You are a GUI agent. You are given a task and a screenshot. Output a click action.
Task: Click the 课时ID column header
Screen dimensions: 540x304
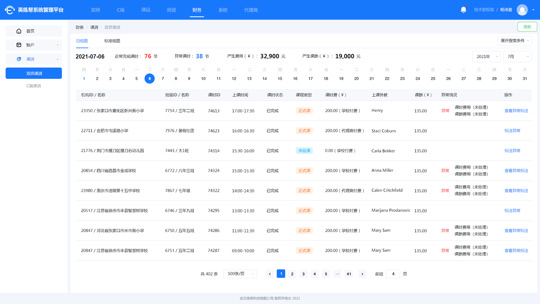[214, 95]
